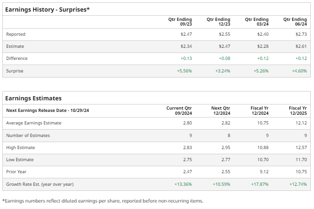Click the low estimate value 11.70
Screen dimensions: 314x209
[x=301, y=160]
